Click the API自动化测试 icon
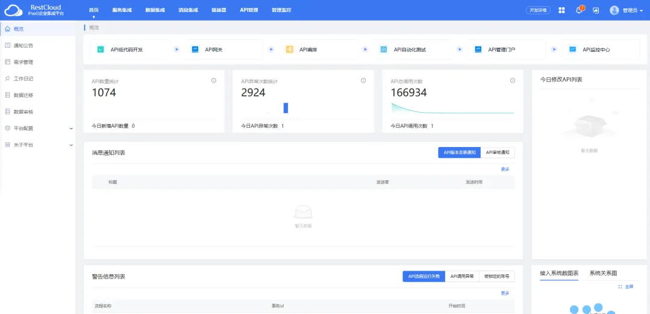 point(383,49)
